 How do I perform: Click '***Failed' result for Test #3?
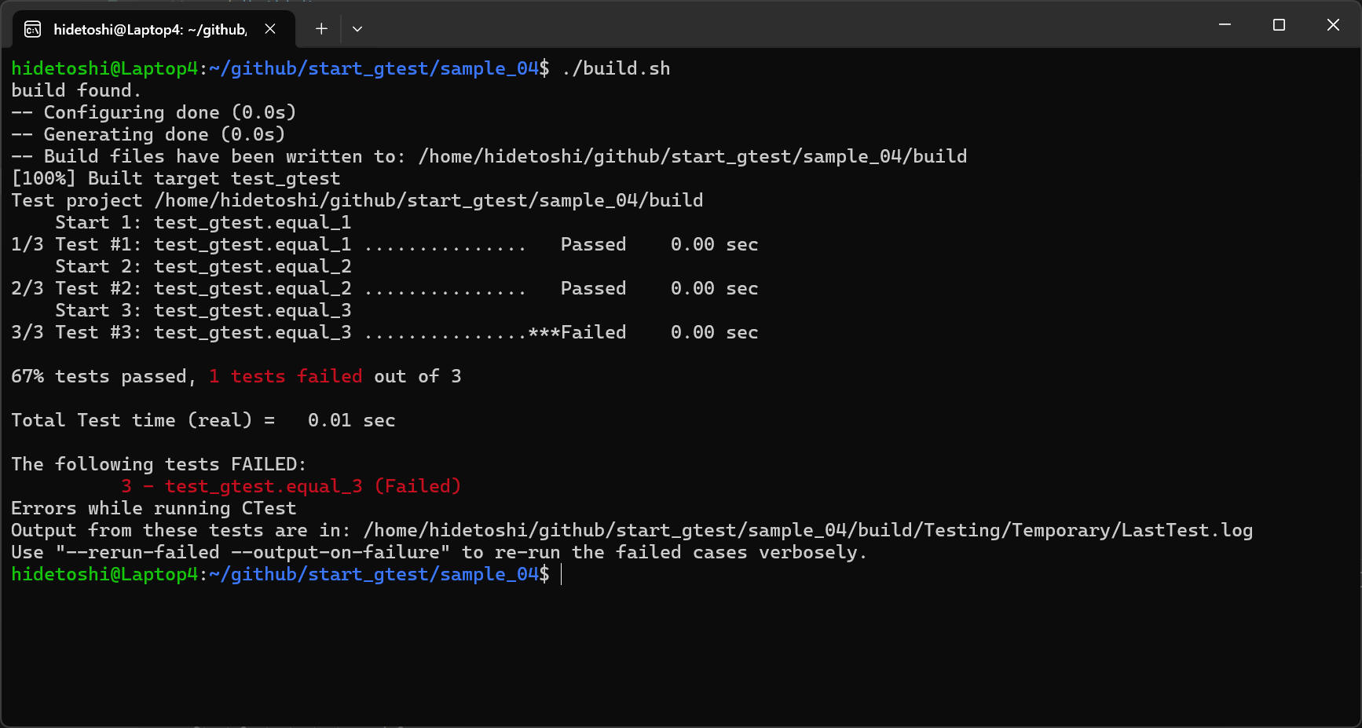coord(577,332)
